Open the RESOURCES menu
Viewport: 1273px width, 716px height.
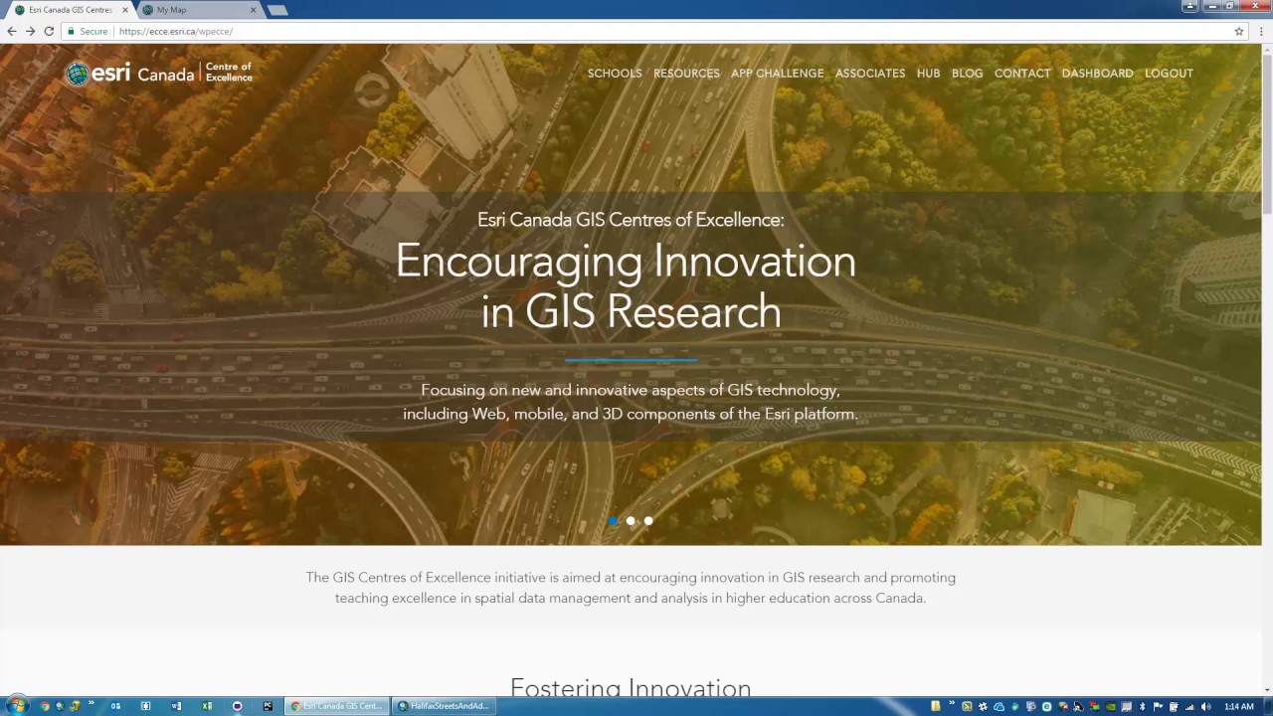tap(686, 74)
